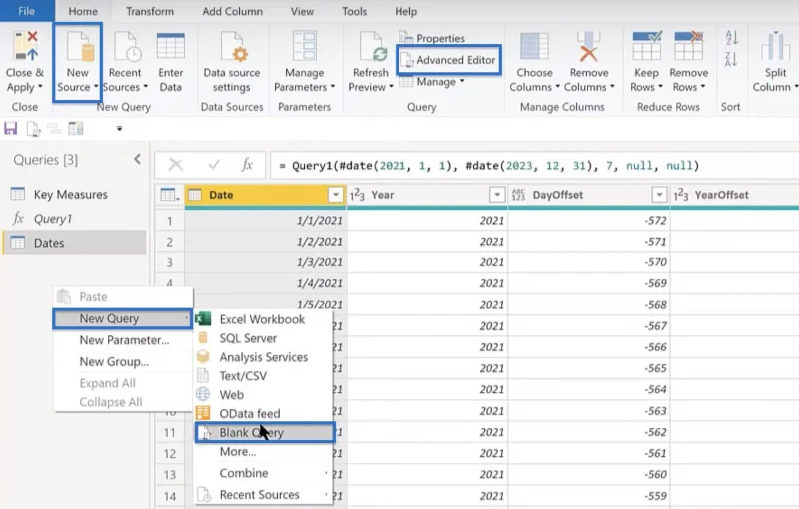The image size is (799, 509).
Task: Switch to the View tab
Action: click(302, 11)
